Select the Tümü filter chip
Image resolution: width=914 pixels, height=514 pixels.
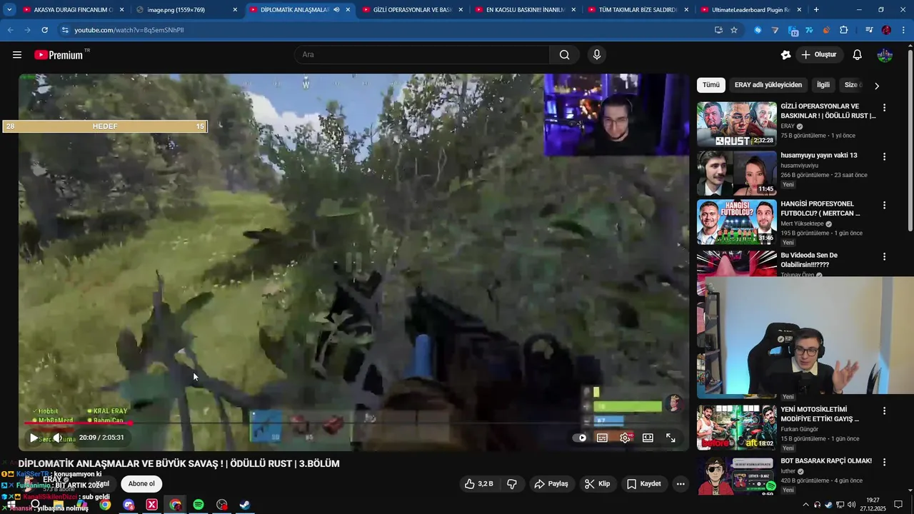tap(711, 85)
